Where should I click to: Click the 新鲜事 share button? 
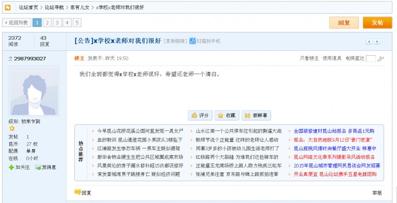tap(256, 115)
